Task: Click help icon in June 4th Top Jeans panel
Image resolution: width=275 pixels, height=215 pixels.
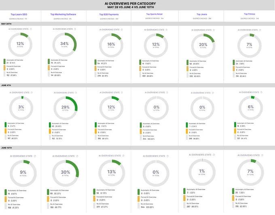Action: click(x=213, y=93)
